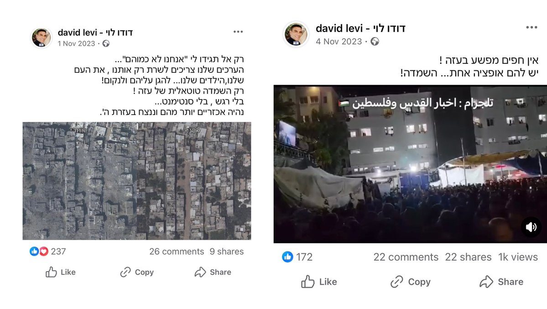The height and width of the screenshot is (309, 547).
Task: Open 22 comments on right post
Action: [x=406, y=257]
